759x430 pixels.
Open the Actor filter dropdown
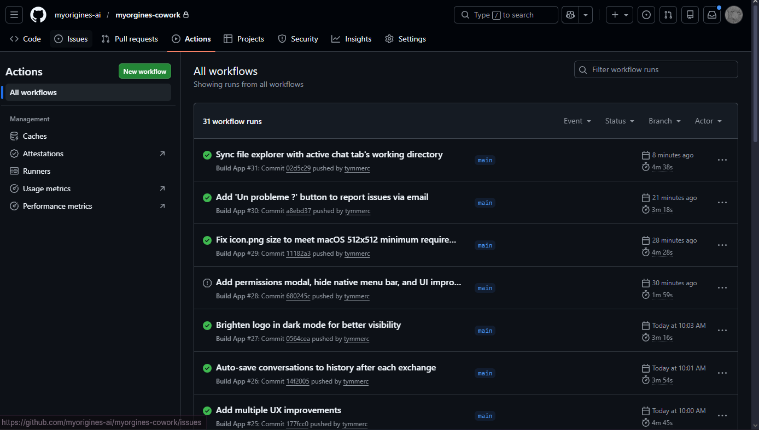point(708,121)
